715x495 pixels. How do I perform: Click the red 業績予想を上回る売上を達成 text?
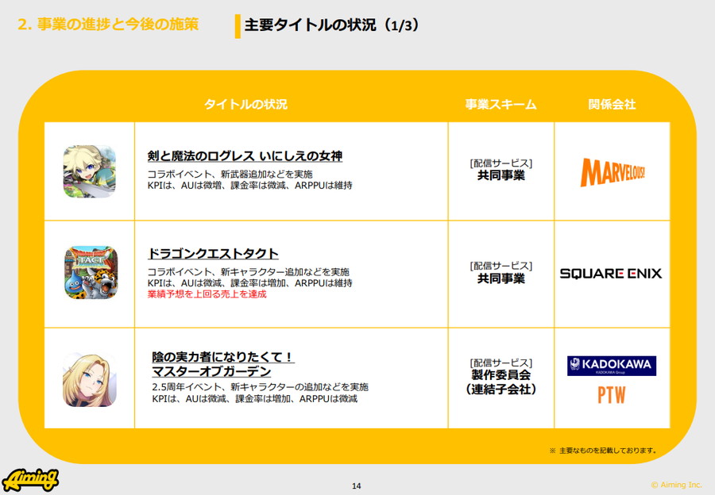point(207,294)
